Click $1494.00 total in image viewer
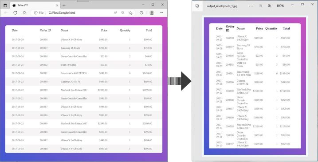 coord(285,74)
